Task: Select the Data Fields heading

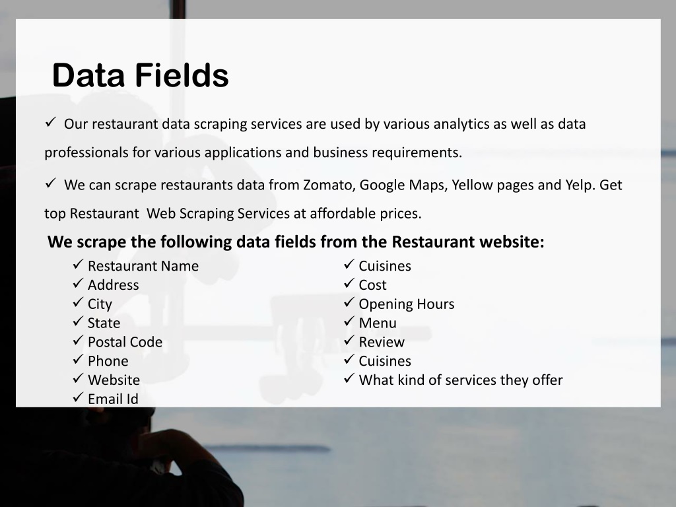Action: (140, 75)
